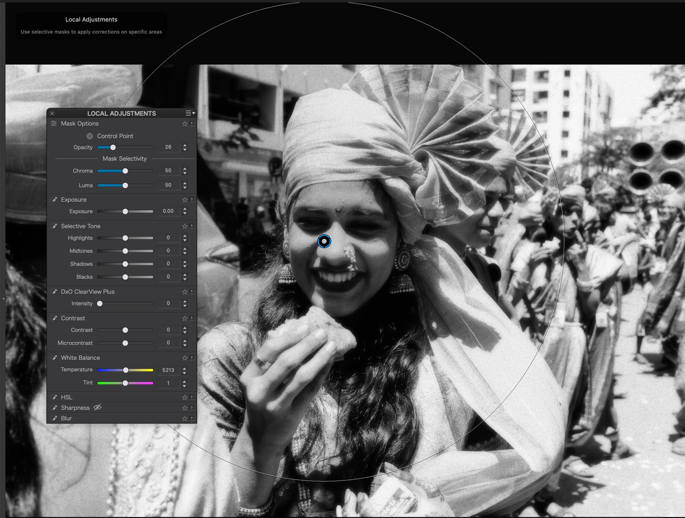The width and height of the screenshot is (685, 518).
Task: Click the DxO ClearView Plus brush icon
Action: (x=54, y=292)
